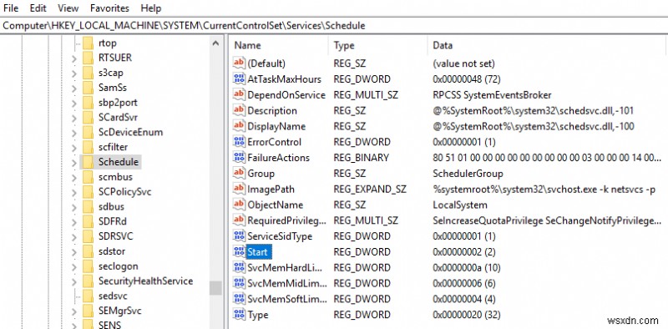Click the AtTaskMaxHours DWORD value icon

(239, 79)
